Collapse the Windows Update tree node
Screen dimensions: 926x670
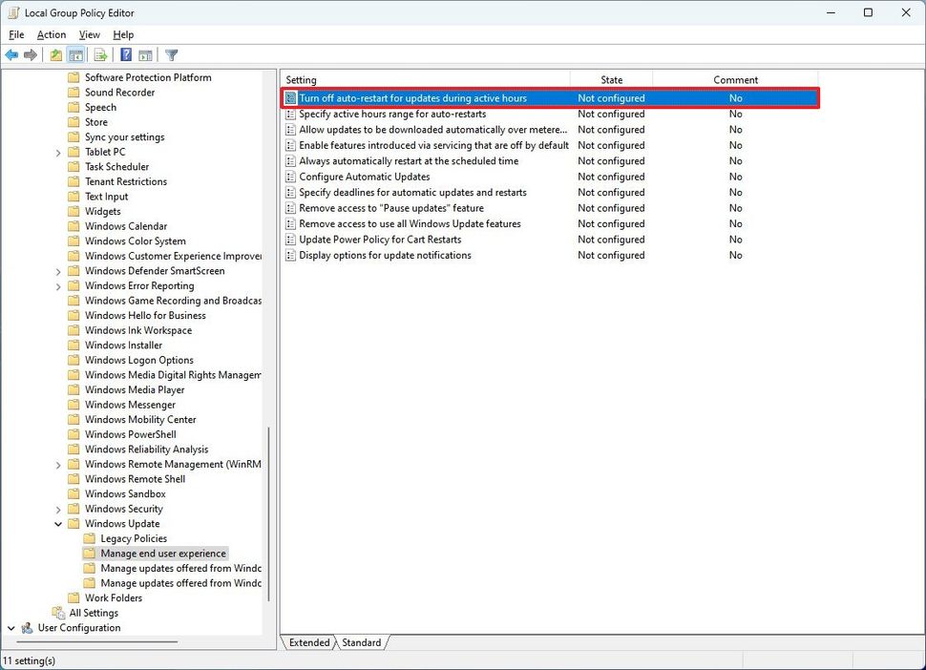57,523
